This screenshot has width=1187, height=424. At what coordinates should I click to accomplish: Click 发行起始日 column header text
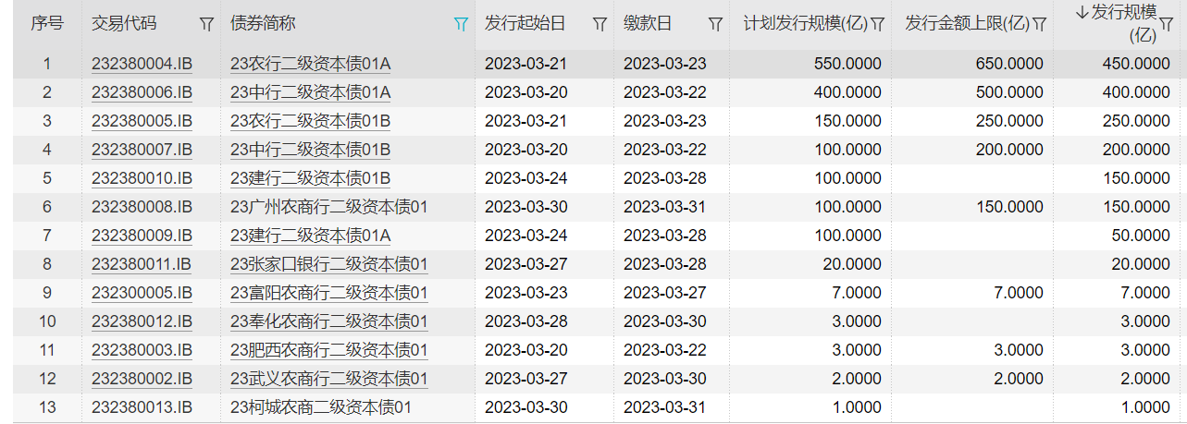point(525,24)
